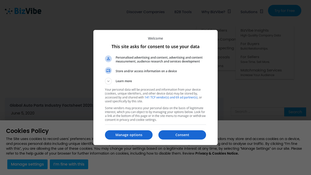The height and width of the screenshot is (175, 311).
Task: Open Discover Companies menu item
Action: (145, 12)
